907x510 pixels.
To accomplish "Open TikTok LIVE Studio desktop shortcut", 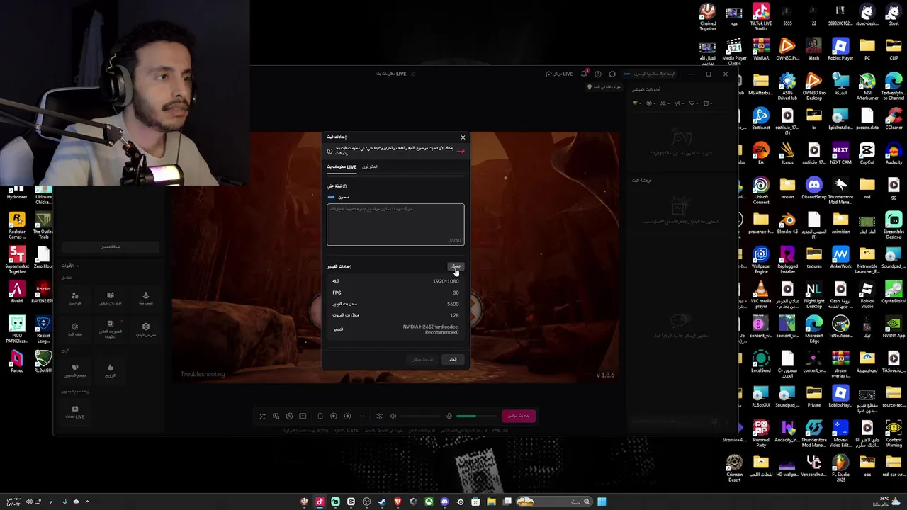I will coord(761,18).
